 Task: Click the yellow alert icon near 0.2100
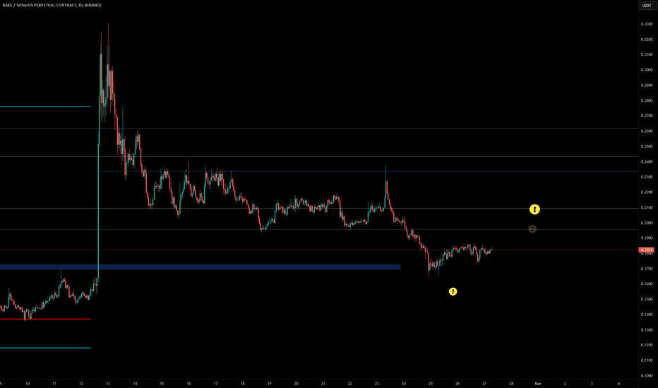coord(534,209)
